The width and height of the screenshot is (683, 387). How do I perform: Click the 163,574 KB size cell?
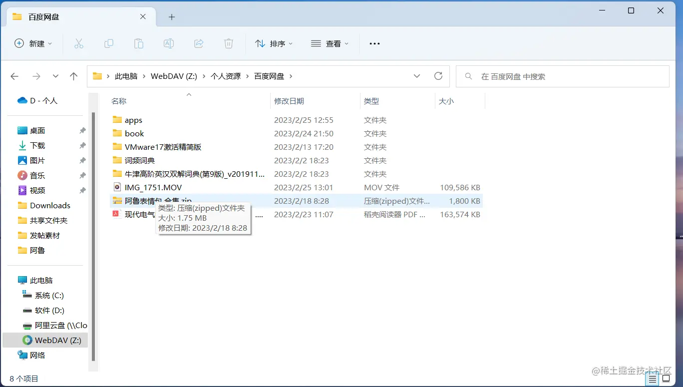click(x=460, y=214)
